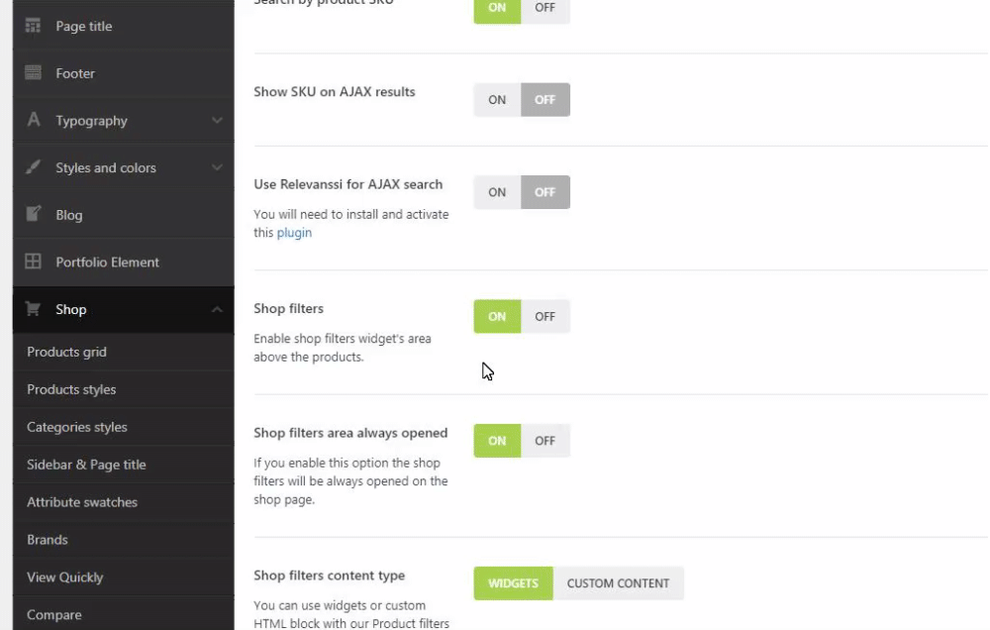Collapse the Shop menu chevron

click(217, 310)
